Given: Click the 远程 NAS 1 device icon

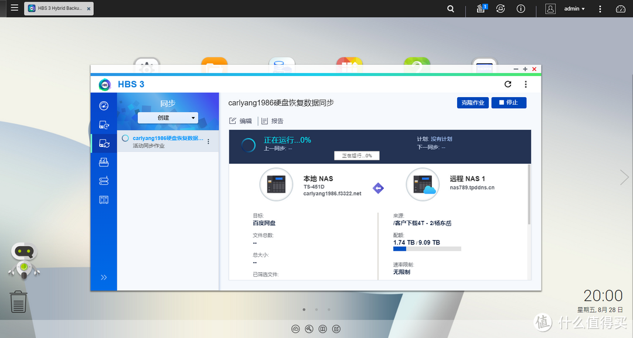Looking at the screenshot, I should [423, 185].
